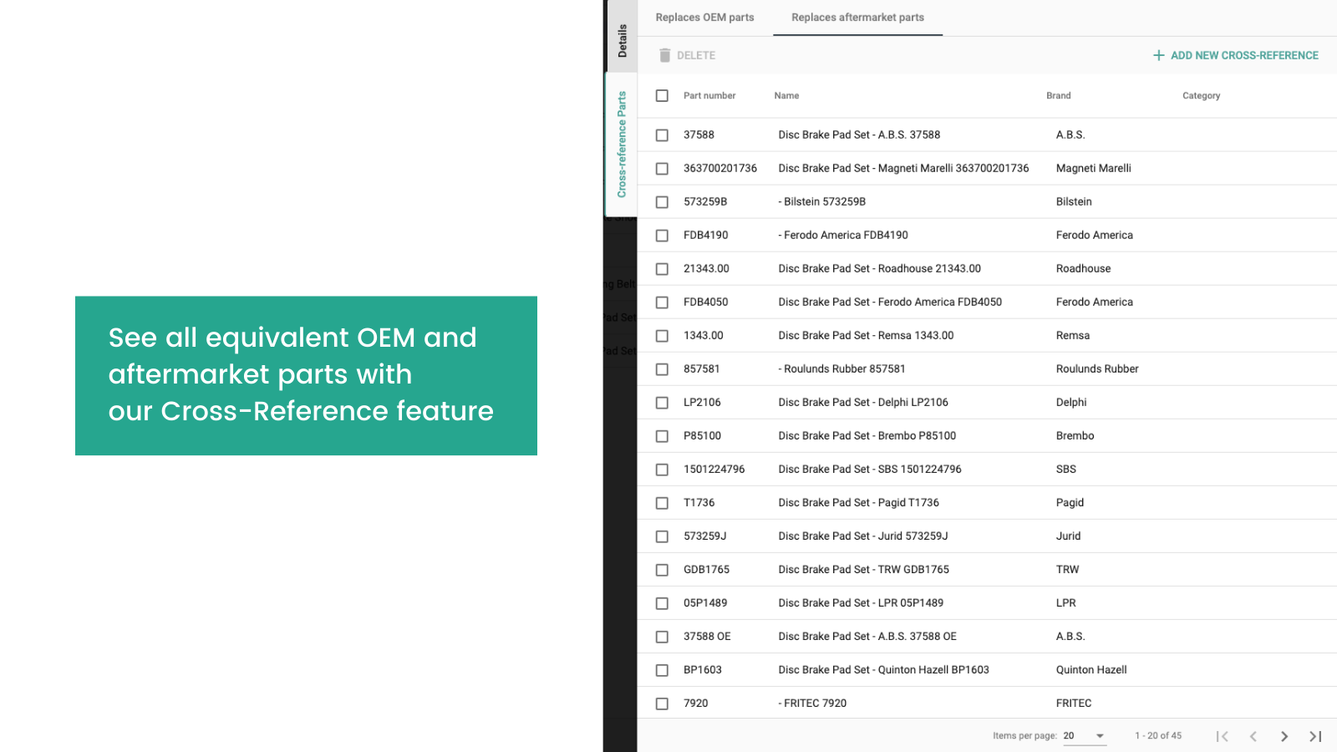Screen dimensions: 1337x752
Task: Click '- Roulunds Rubber 857581' name cell
Action: coord(841,368)
